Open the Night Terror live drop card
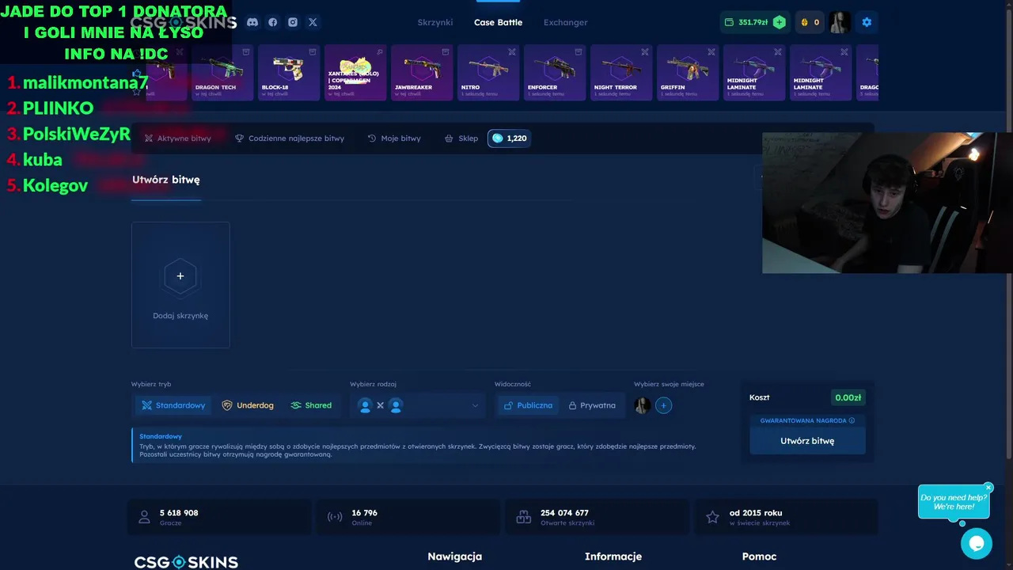1013x570 pixels. [x=621, y=73]
